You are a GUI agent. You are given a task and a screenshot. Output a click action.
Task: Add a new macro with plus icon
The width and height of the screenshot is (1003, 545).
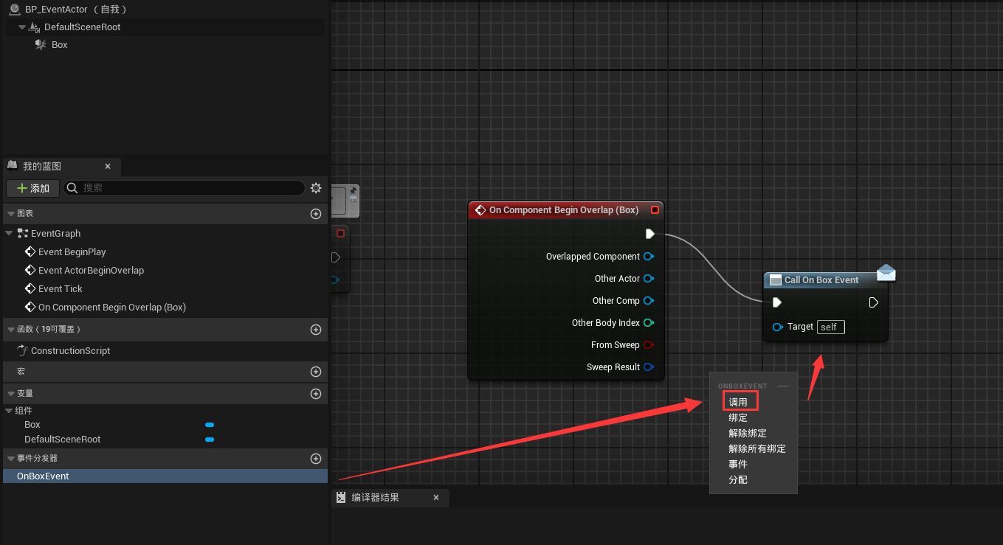tap(316, 372)
